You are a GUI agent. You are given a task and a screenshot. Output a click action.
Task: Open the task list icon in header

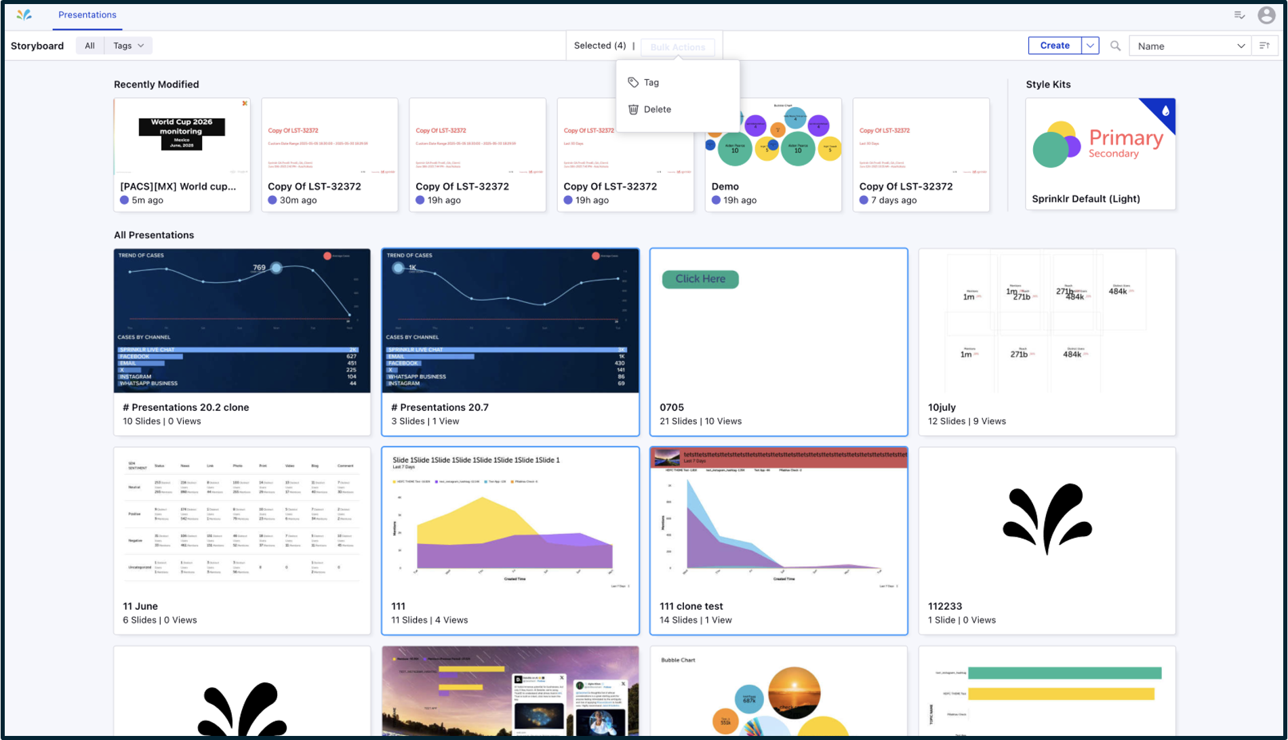pos(1239,15)
